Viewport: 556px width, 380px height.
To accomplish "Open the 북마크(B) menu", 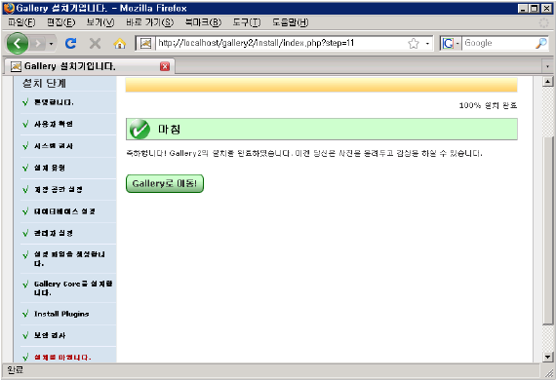I will point(203,22).
